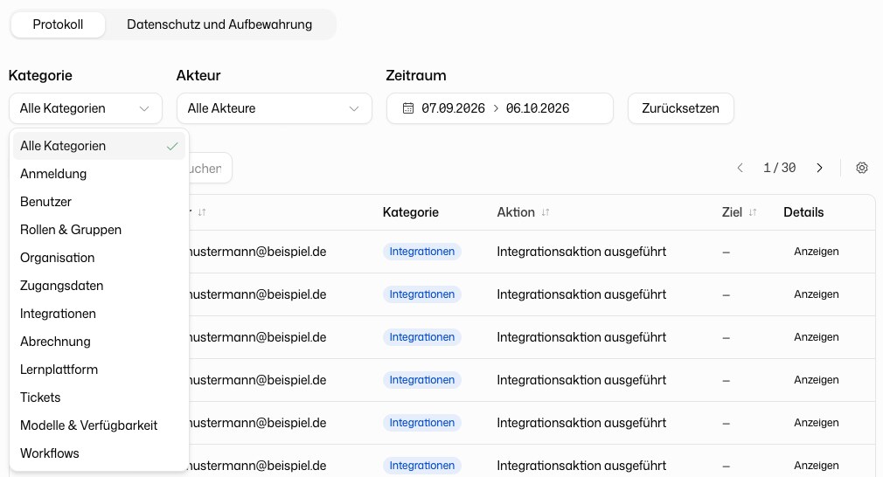The image size is (883, 477).
Task: Switch to Datenschutz und Aufbewahrung tab
Action: pyautogui.click(x=219, y=24)
